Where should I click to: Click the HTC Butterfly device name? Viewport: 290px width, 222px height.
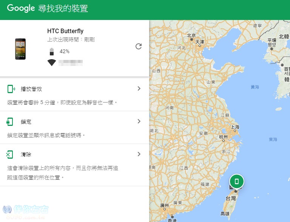pyautogui.click(x=65, y=31)
